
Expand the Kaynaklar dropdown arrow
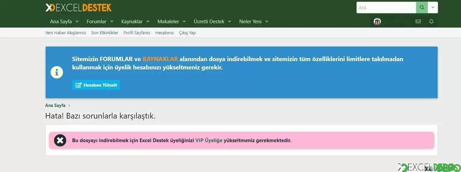tap(148, 22)
